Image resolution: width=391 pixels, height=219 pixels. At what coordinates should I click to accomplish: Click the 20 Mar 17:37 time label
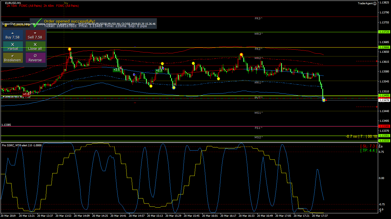(x=320, y=216)
